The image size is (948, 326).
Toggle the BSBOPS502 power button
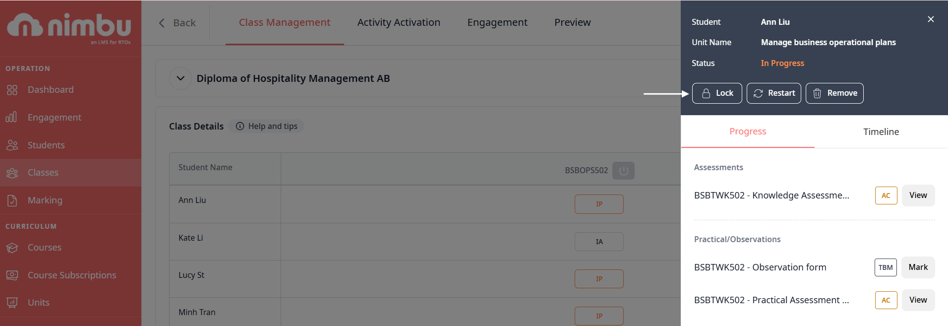[x=623, y=171]
